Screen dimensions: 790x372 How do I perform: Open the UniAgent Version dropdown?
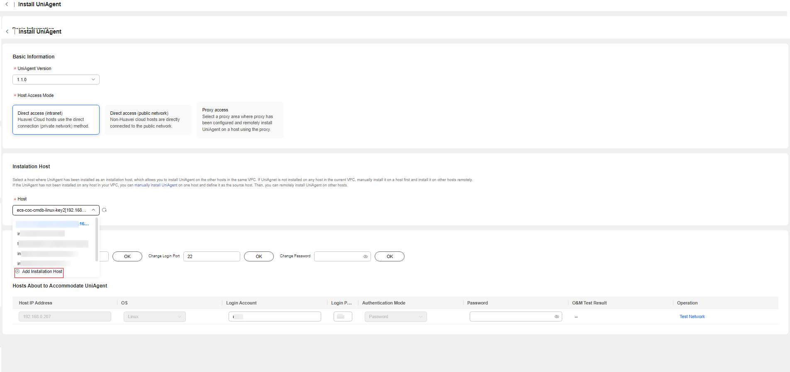point(56,80)
